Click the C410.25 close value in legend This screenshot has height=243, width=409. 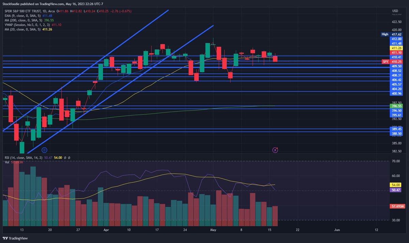point(103,11)
